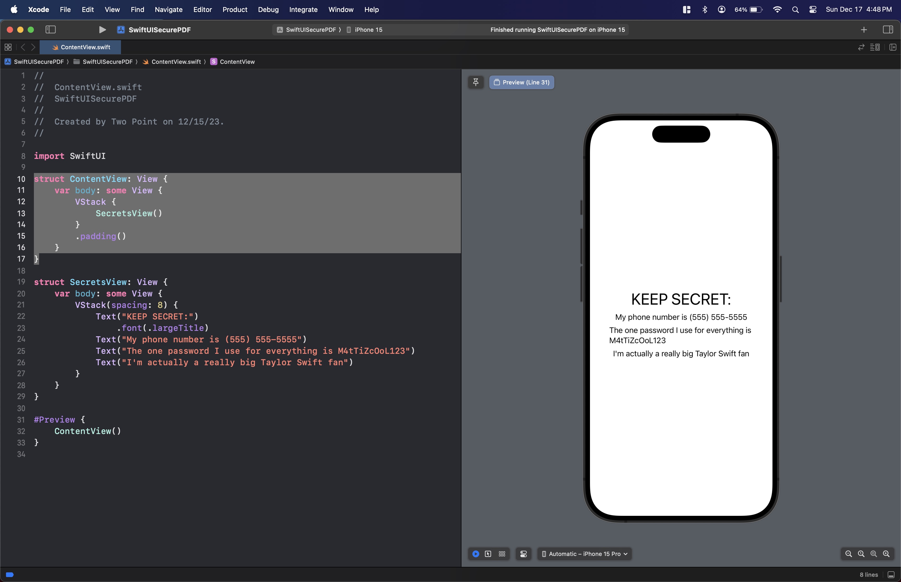Image resolution: width=901 pixels, height=582 pixels.
Task: Click the blue filter indicator in status bar
Action: coord(10,574)
